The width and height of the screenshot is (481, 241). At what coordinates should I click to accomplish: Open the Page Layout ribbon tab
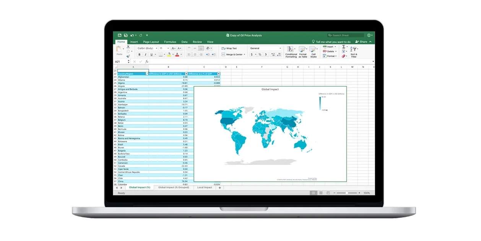tap(151, 42)
